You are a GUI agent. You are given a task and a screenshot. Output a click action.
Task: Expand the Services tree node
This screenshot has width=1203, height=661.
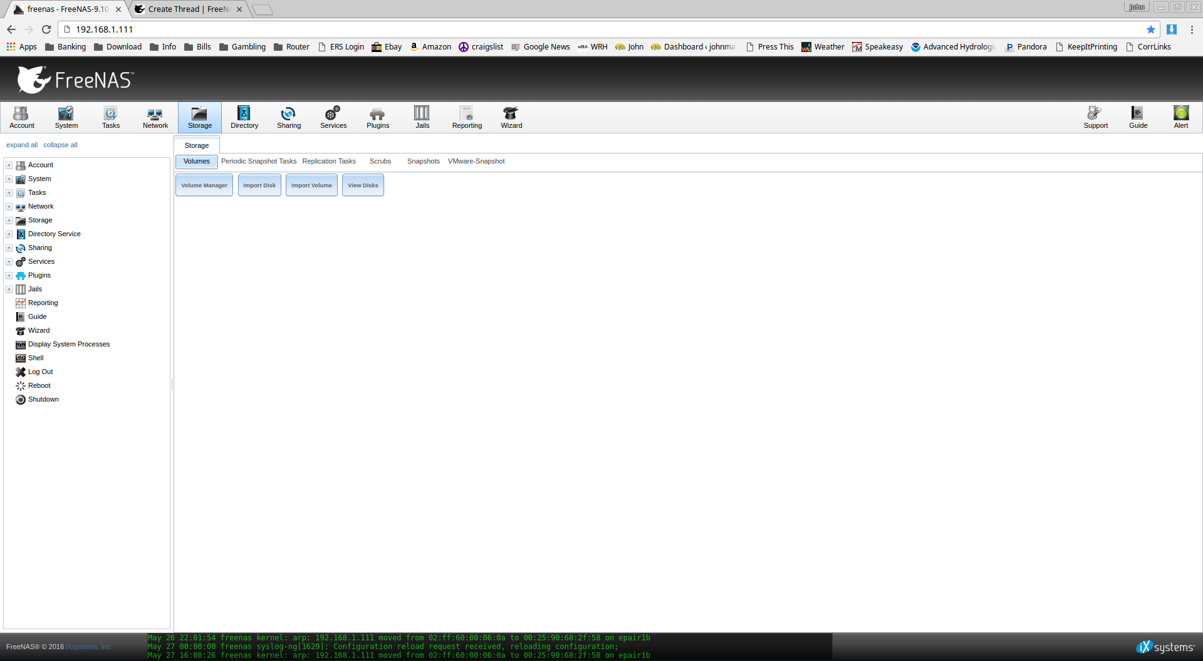9,262
